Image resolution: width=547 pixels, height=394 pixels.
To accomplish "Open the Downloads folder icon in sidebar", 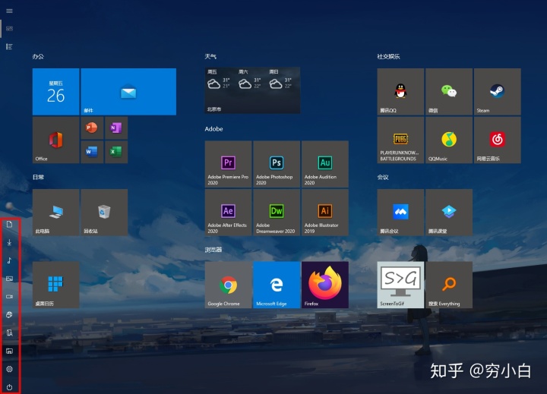I will (9, 242).
